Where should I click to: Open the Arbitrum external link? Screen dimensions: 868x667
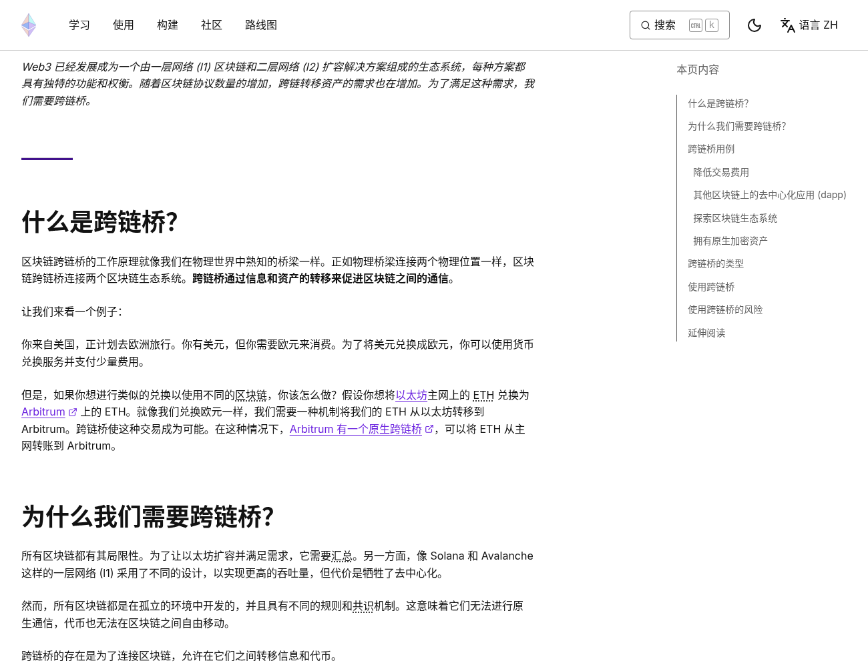tap(43, 412)
